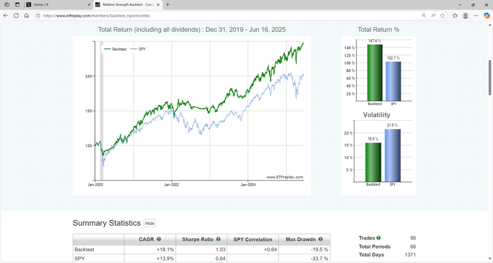
Task: Open read aloud with the A icon
Action: point(433,15)
